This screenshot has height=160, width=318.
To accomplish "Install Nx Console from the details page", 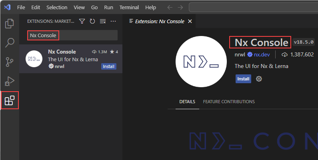I will (243, 79).
